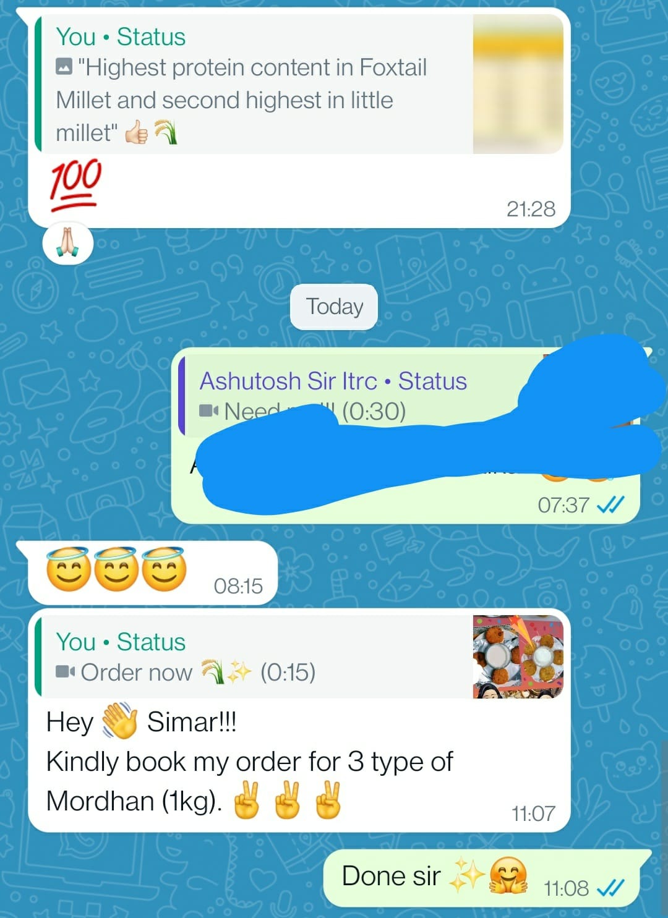Tap the 21:28 timestamp on the 100 message

click(531, 209)
